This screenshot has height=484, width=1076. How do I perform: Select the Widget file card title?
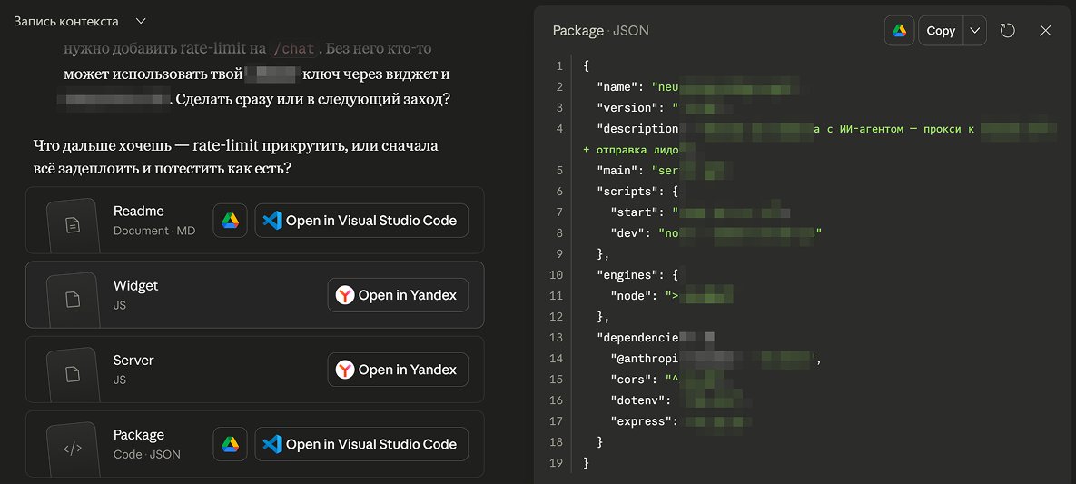pos(136,286)
